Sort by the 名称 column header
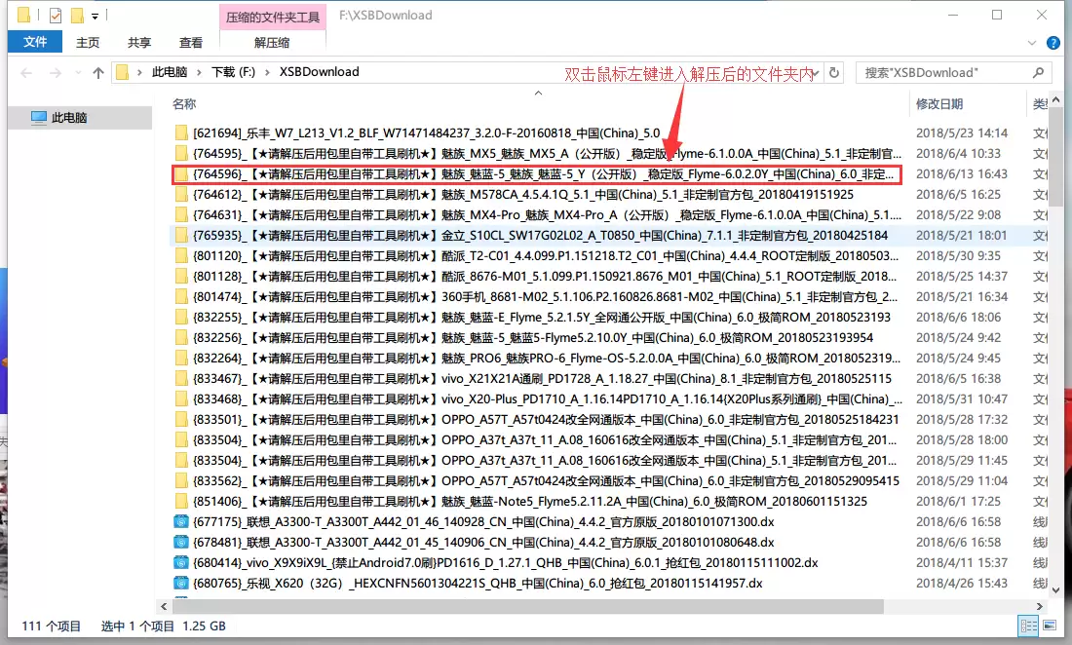Screen dimensions: 1072x645 [184, 104]
